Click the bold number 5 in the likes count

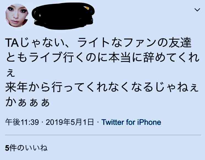point(7,148)
